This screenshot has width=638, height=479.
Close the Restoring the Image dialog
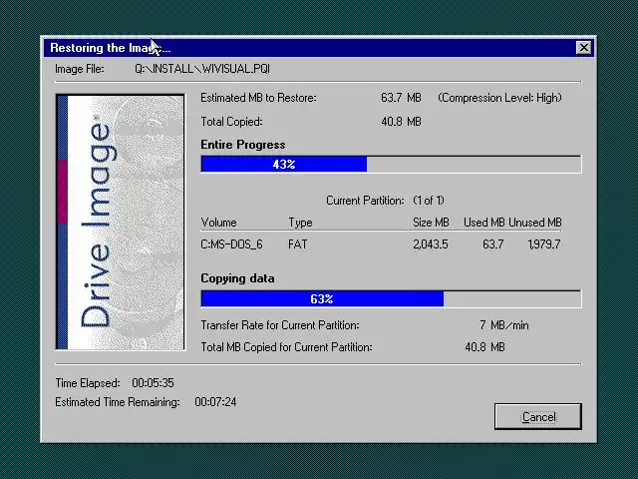tap(584, 48)
